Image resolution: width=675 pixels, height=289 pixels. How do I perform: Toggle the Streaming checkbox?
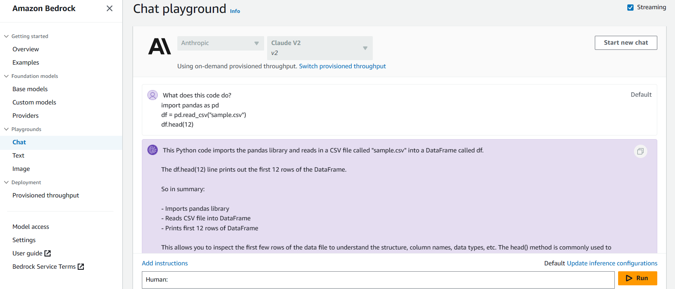click(630, 7)
